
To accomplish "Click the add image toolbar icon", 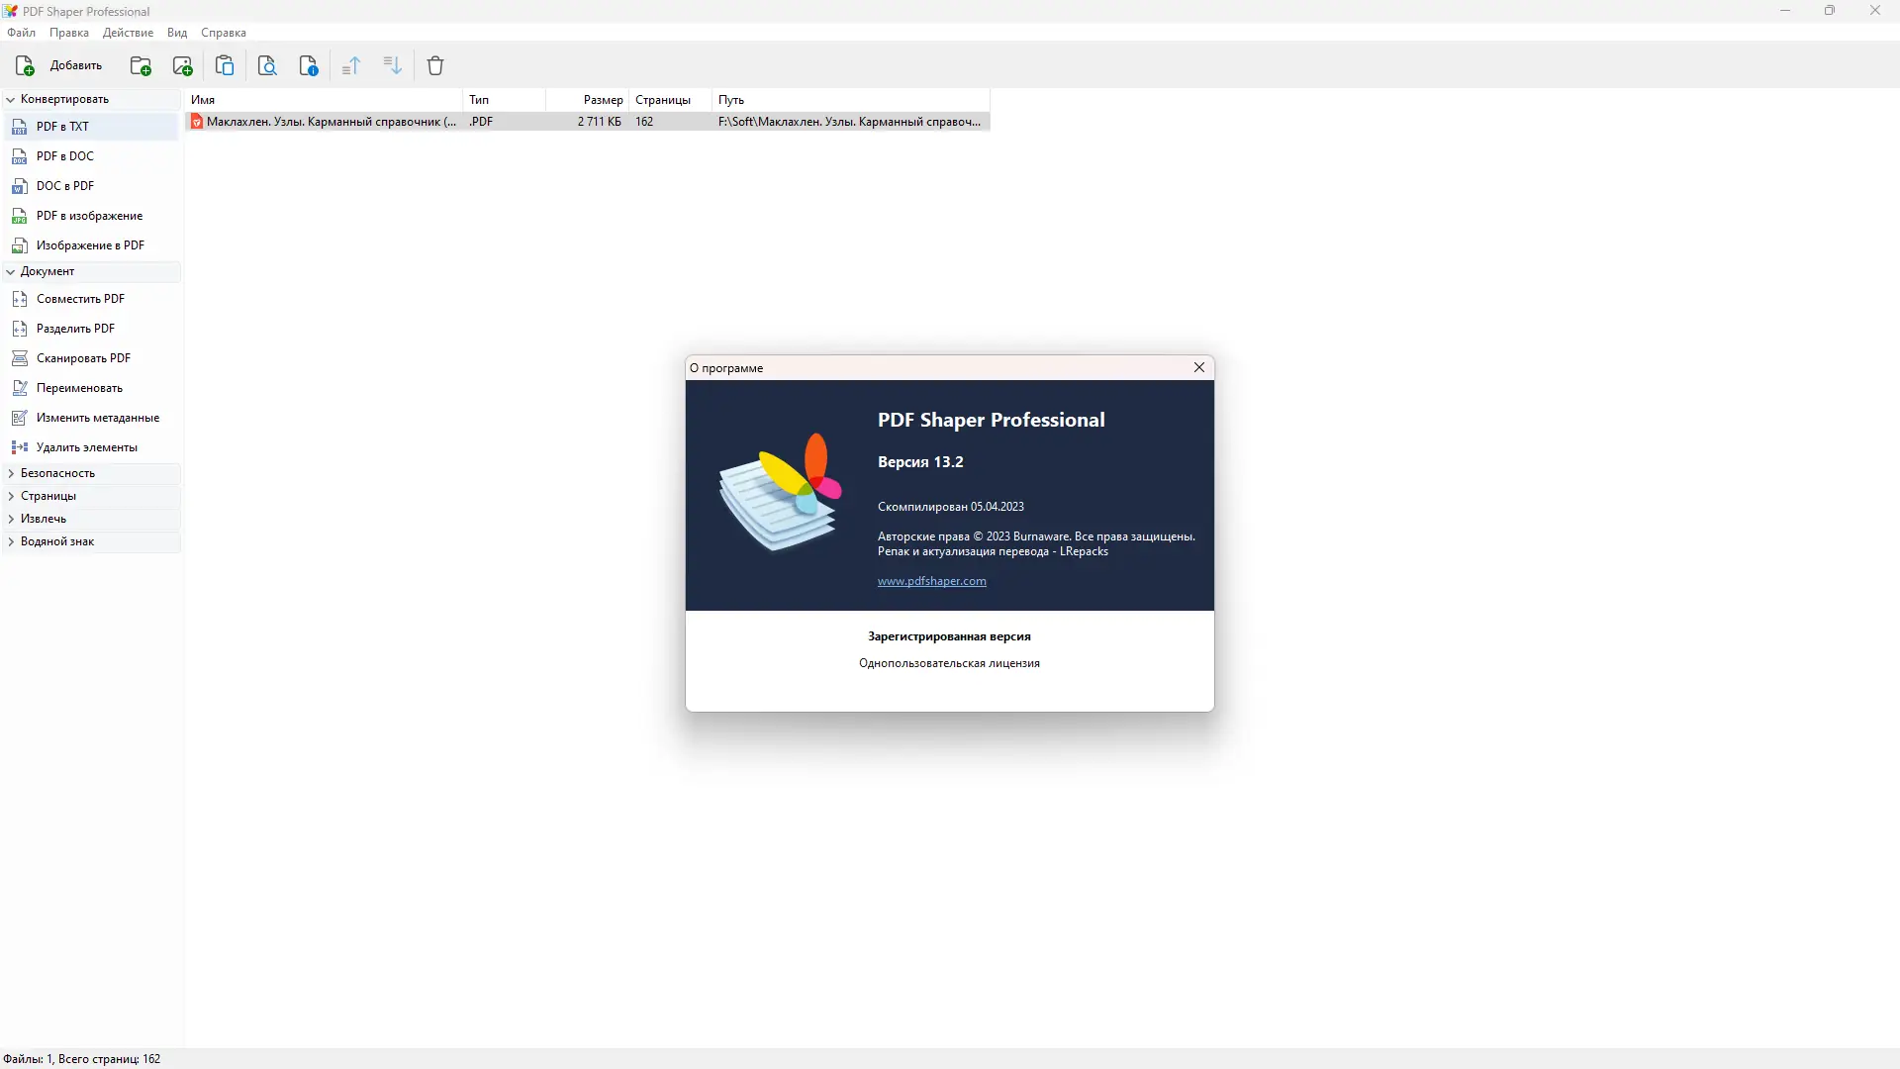I will (x=182, y=66).
